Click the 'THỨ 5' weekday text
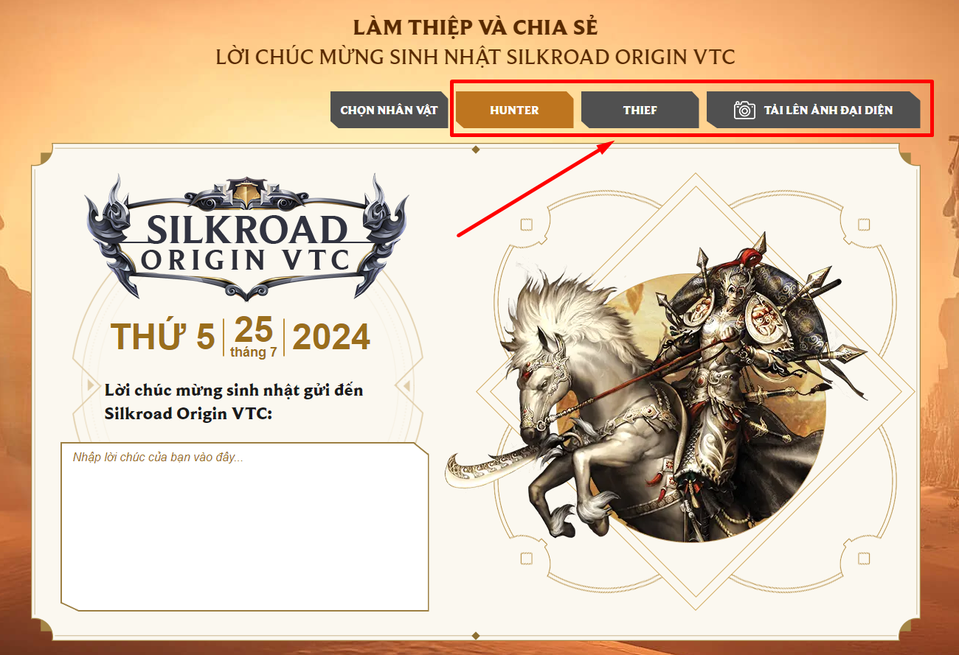Screen dimensions: 959x655 pyautogui.click(x=163, y=337)
